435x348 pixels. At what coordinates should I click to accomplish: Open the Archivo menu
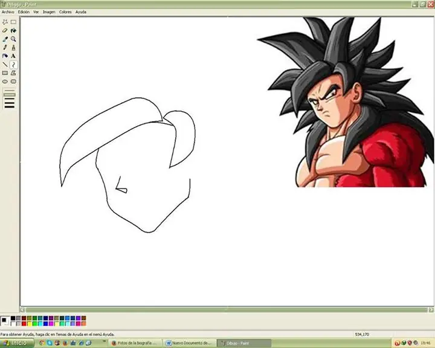coord(8,12)
